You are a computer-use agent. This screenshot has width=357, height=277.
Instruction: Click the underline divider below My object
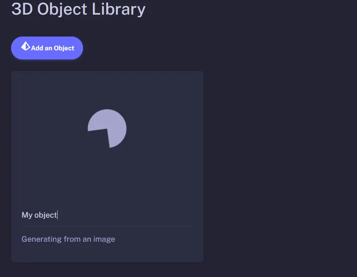tap(107, 225)
